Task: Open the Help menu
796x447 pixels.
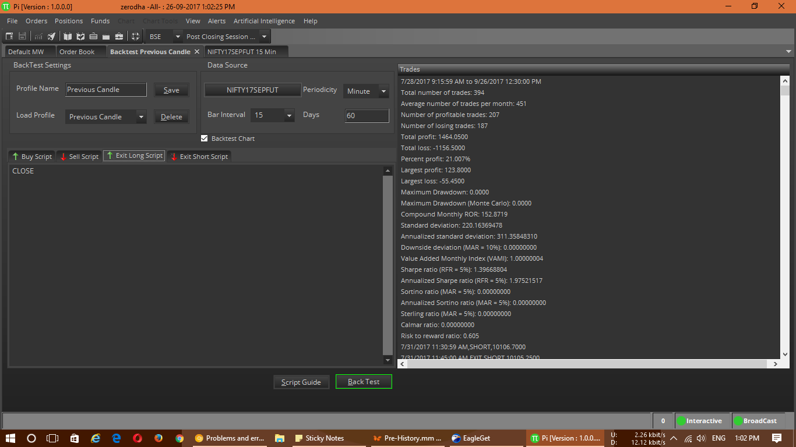Action: click(311, 21)
